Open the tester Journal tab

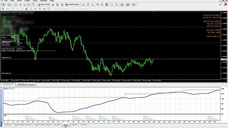coord(83,125)
